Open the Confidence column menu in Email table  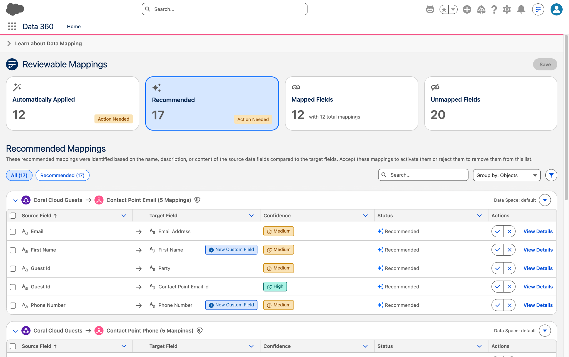365,216
